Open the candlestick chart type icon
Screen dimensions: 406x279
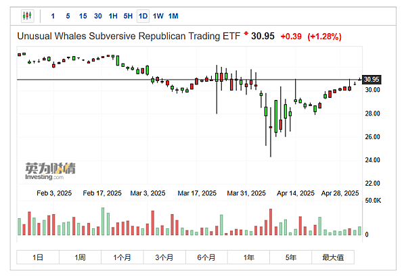(28, 16)
